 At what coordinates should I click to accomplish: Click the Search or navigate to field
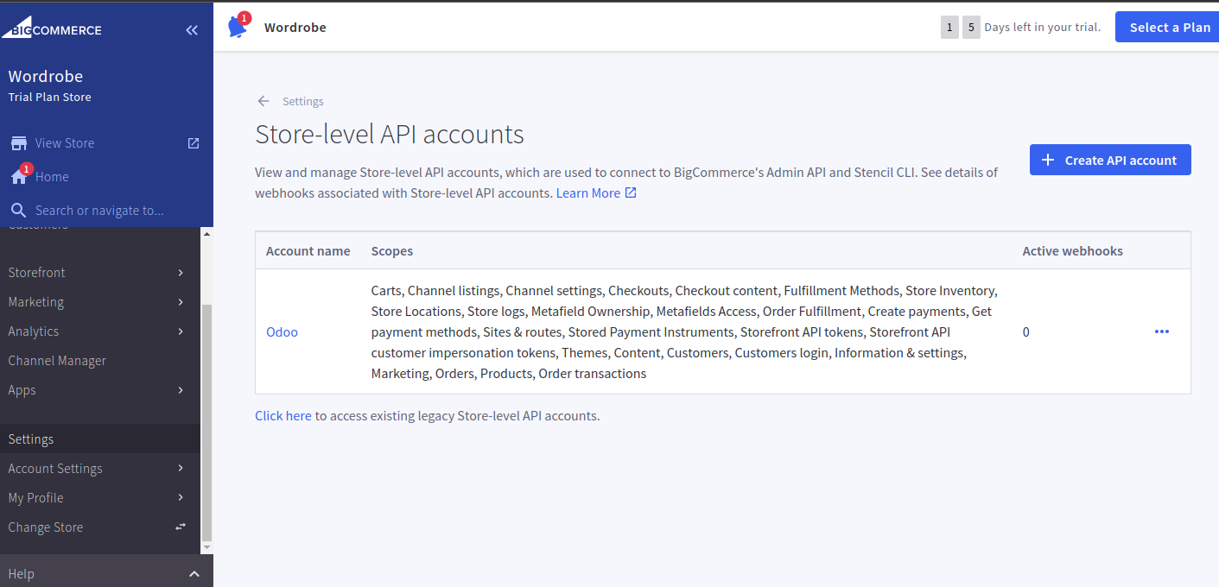pyautogui.click(x=99, y=211)
